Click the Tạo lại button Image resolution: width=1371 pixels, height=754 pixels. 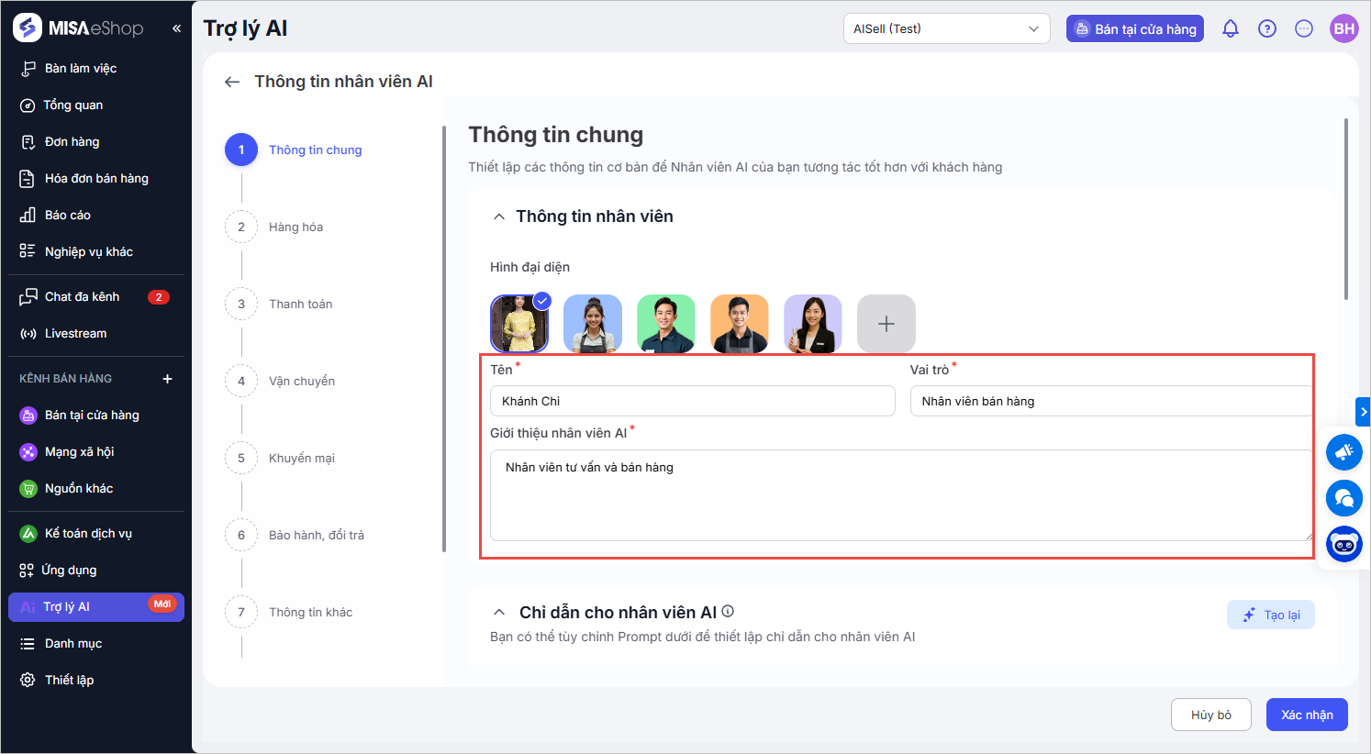pyautogui.click(x=1270, y=615)
